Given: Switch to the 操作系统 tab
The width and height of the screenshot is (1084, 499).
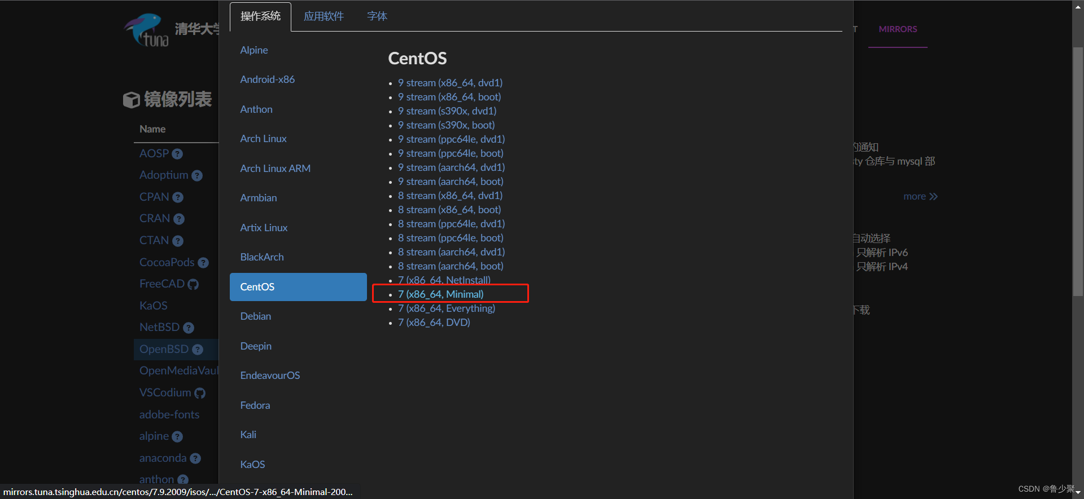Looking at the screenshot, I should 260,16.
